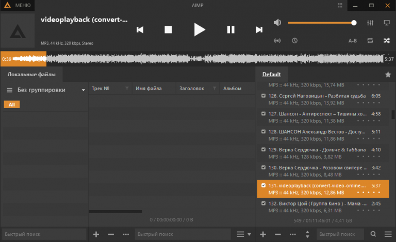Mute sound with the speaker icon

277,23
